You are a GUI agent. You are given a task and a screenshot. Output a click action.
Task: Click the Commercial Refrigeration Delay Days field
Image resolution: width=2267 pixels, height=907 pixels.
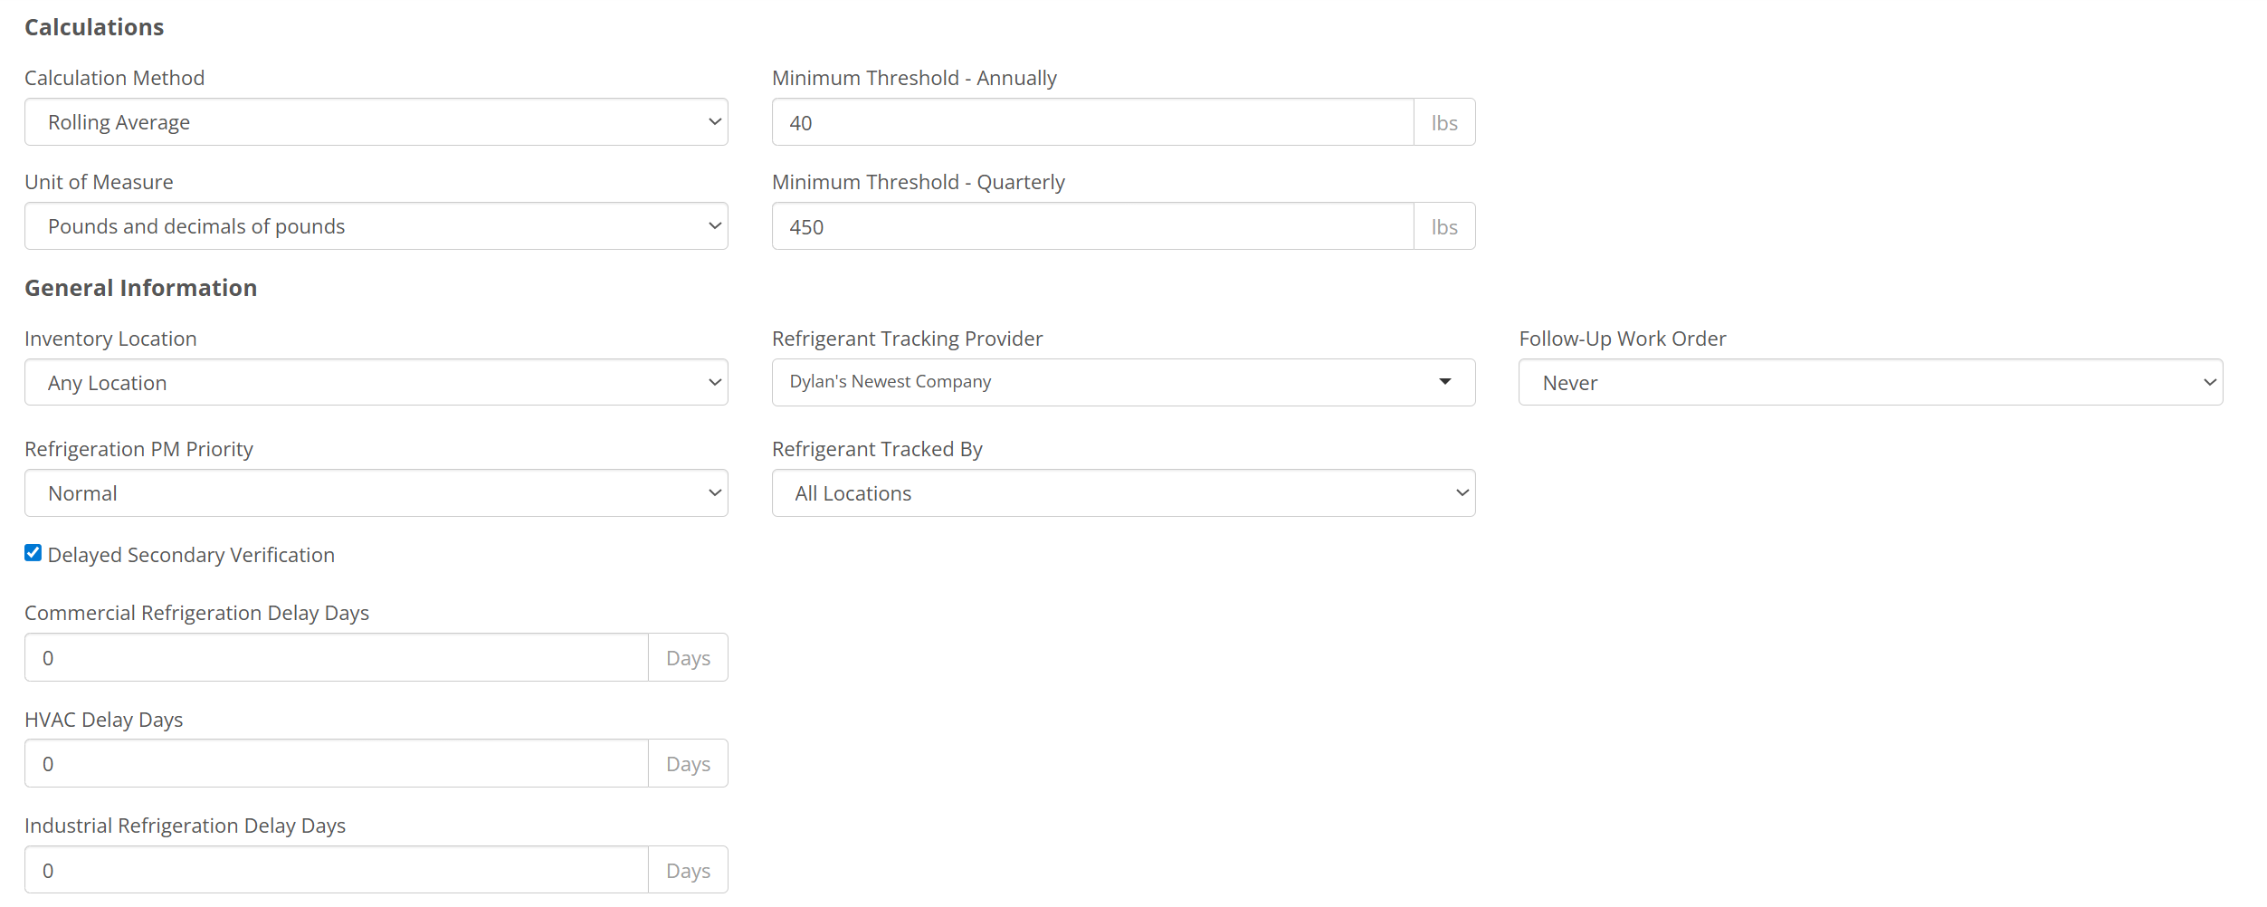[336, 658]
